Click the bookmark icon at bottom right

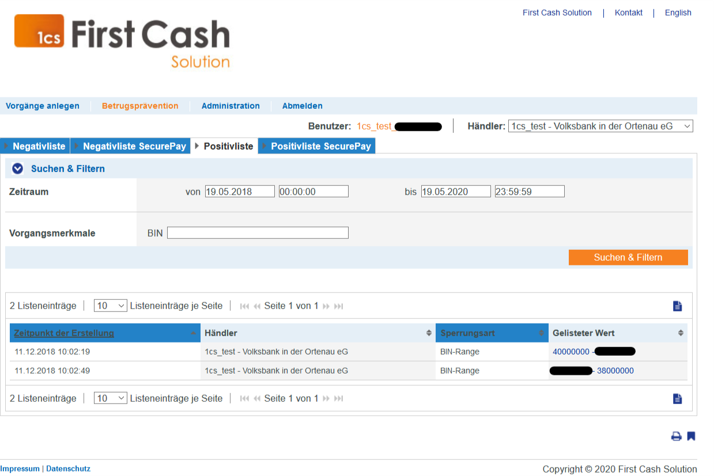coord(690,436)
